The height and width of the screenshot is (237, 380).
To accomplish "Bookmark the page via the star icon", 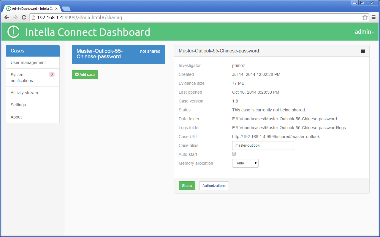I will pos(365,17).
